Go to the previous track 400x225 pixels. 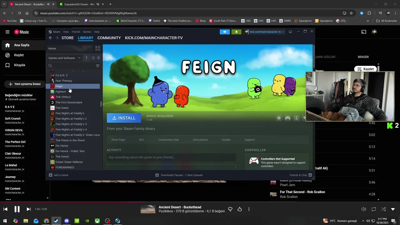coord(5,209)
